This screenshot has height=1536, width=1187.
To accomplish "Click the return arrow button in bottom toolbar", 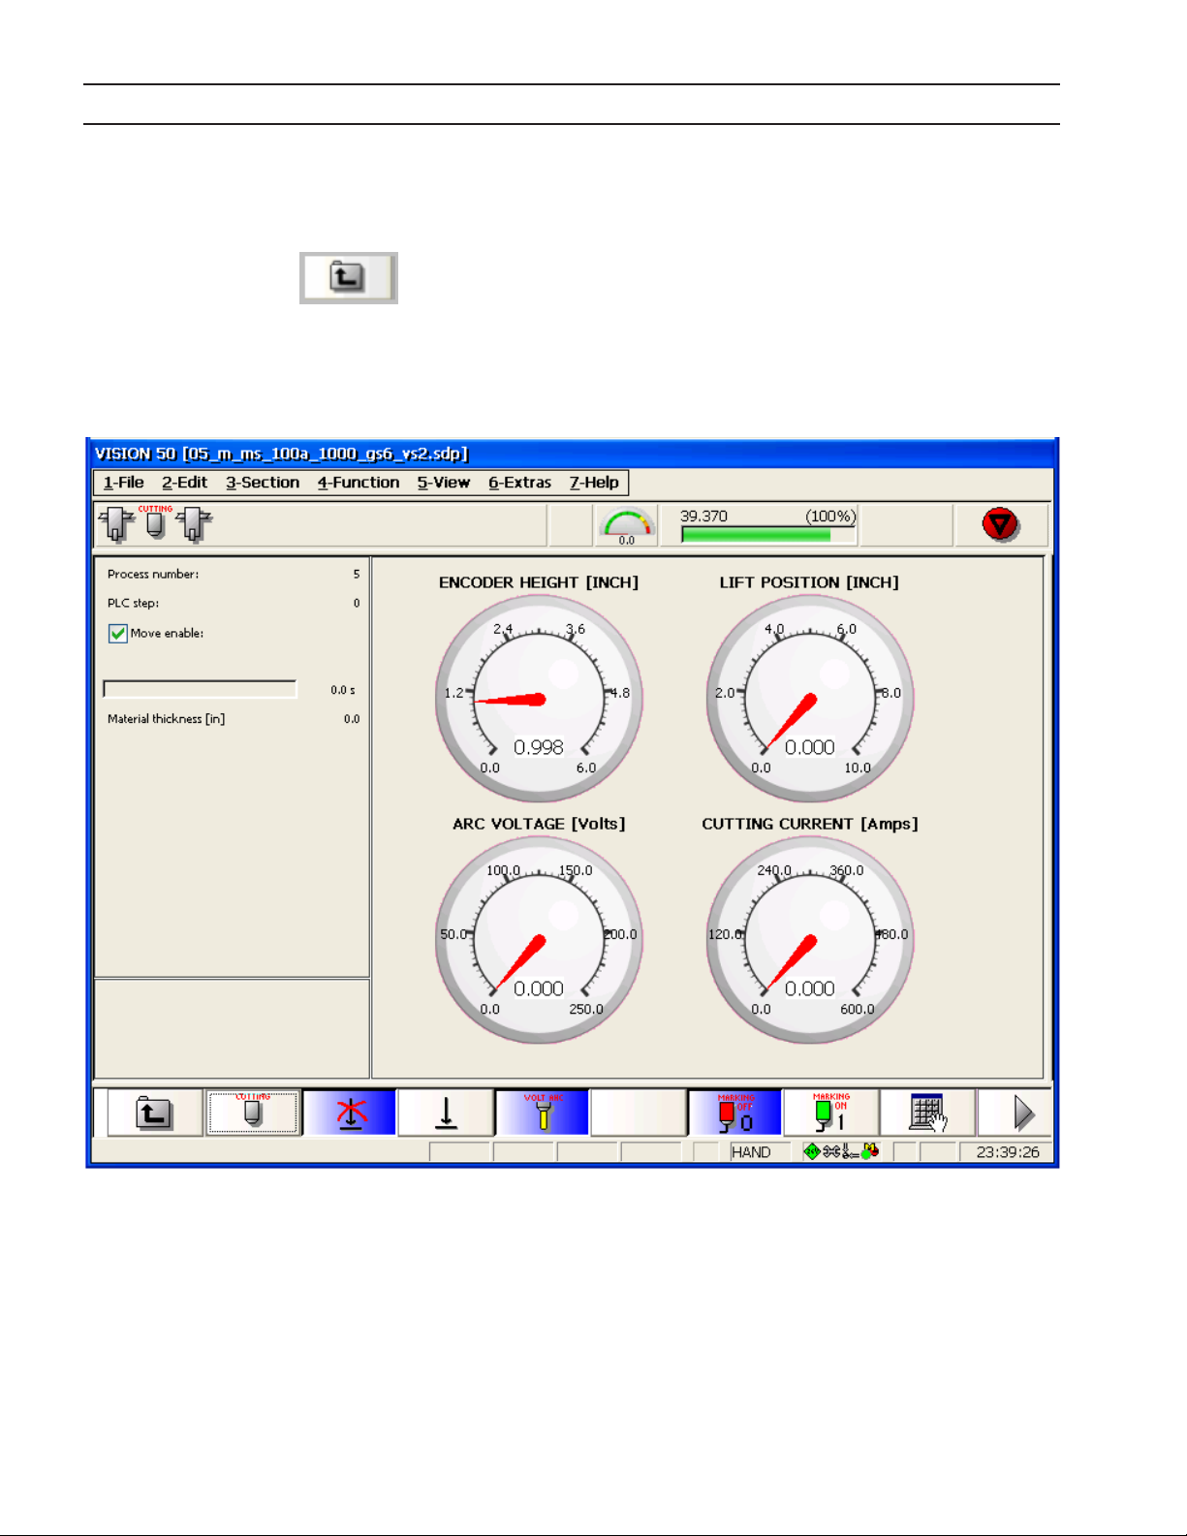I will 154,1113.
